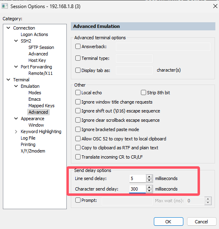Open the Log File category
Screen dimensions: 219x229
tap(28, 138)
